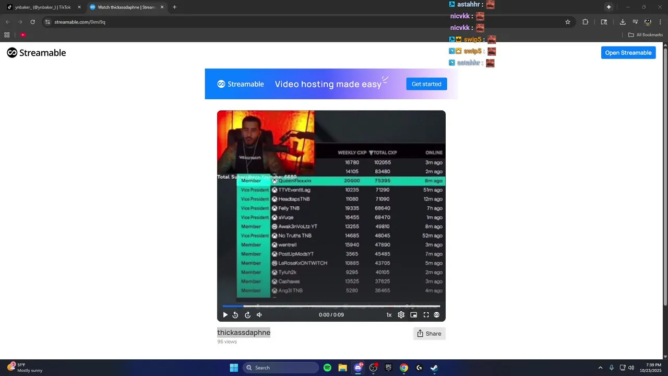Open media controls icon
This screenshot has width=668, height=376.
pyautogui.click(x=635, y=22)
